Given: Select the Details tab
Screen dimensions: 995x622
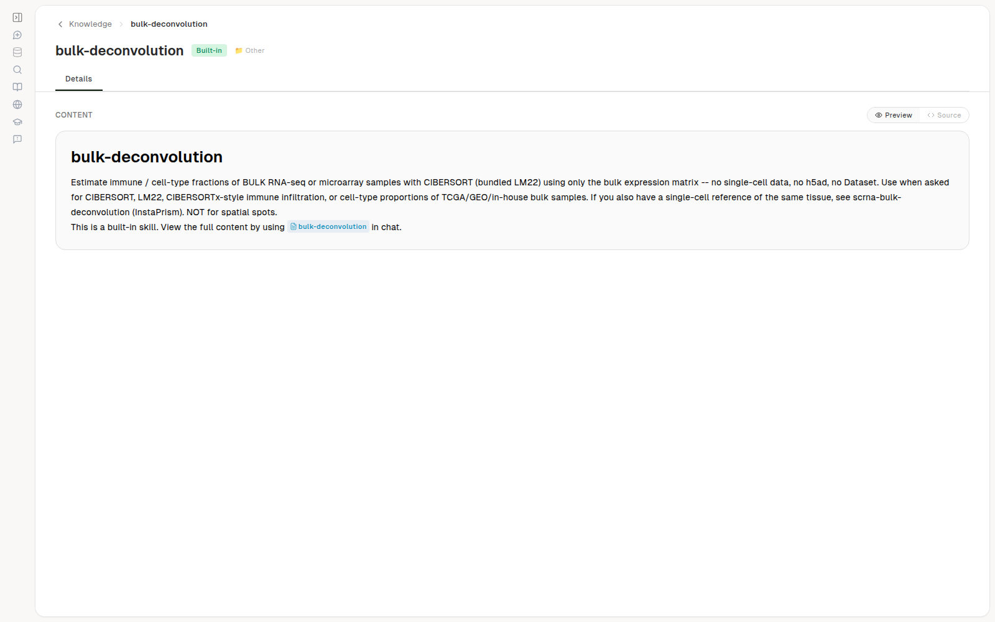Looking at the screenshot, I should point(79,79).
